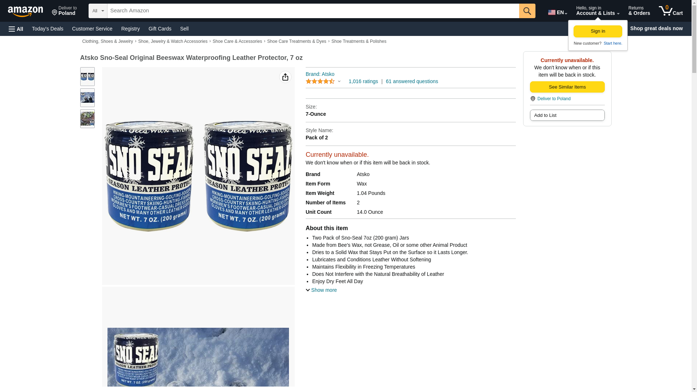This screenshot has width=697, height=392.
Task: Open 61 answered questions link
Action: pyautogui.click(x=412, y=81)
